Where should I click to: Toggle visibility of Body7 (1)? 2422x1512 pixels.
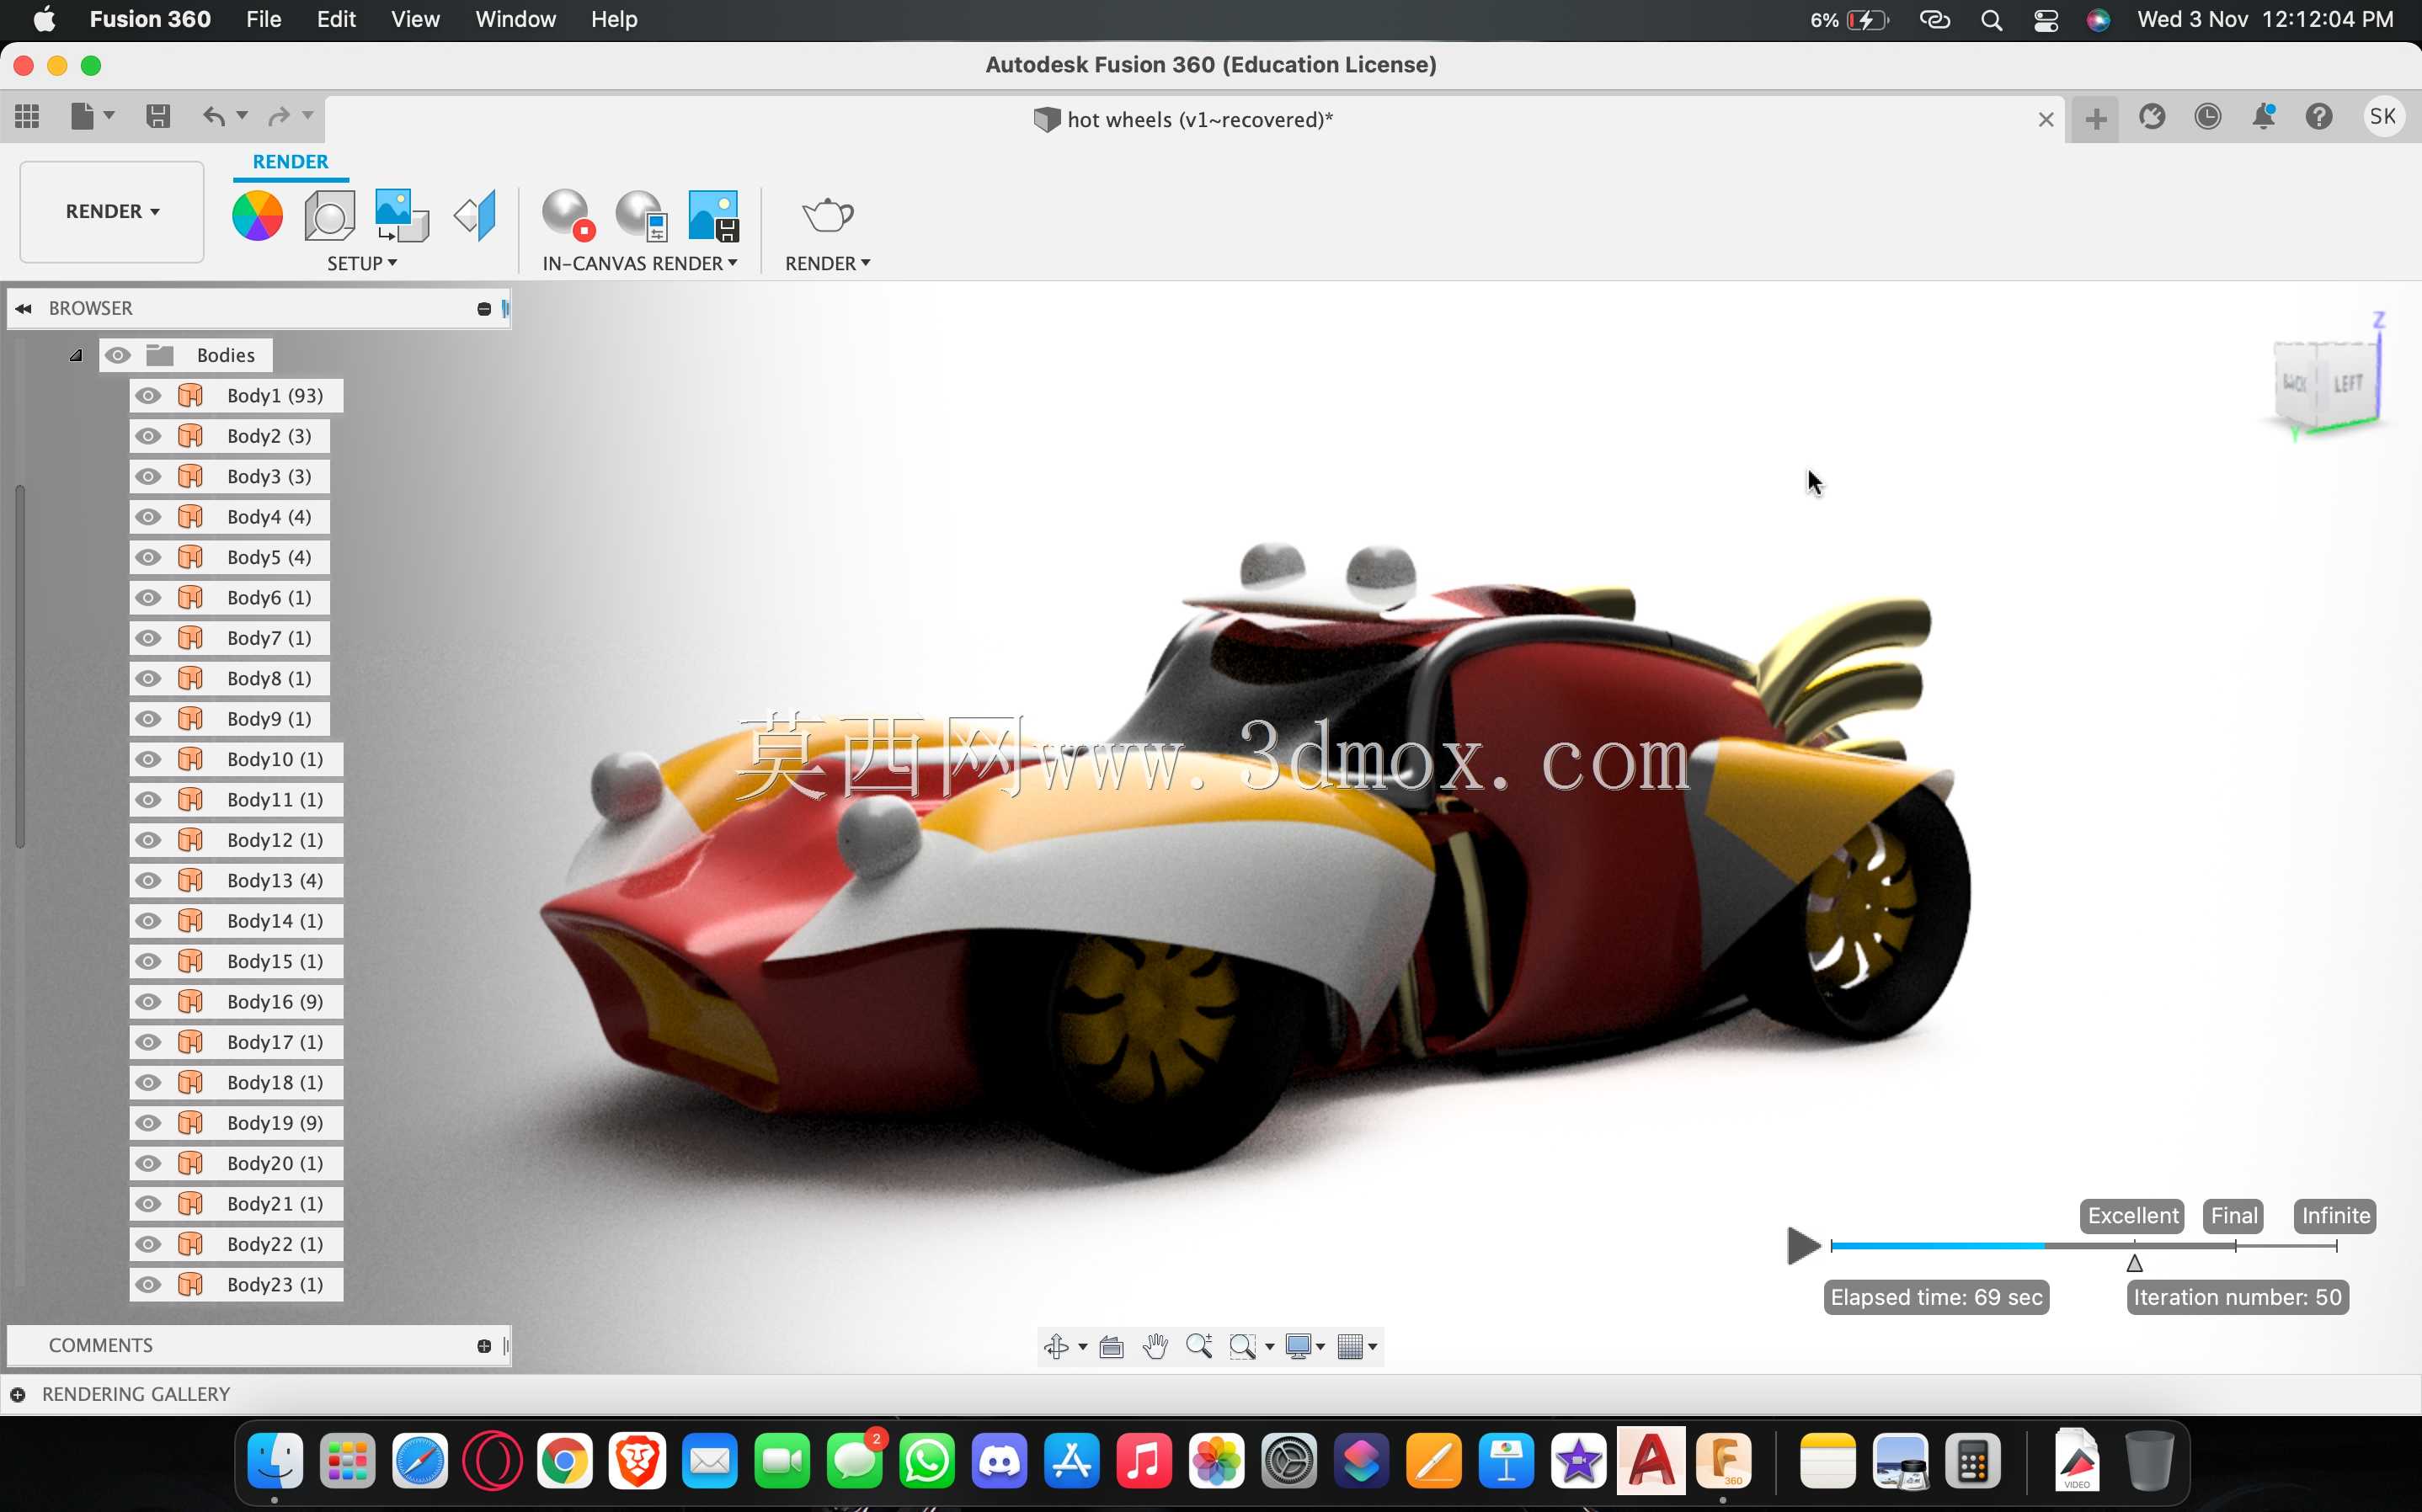pos(148,638)
